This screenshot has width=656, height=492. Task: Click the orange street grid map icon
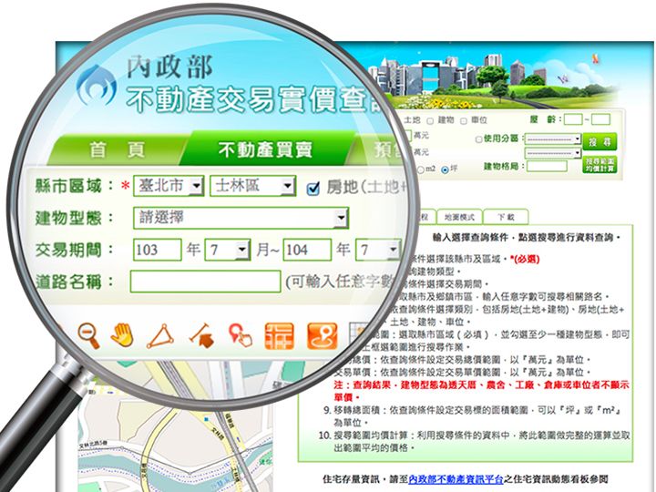[x=280, y=336]
